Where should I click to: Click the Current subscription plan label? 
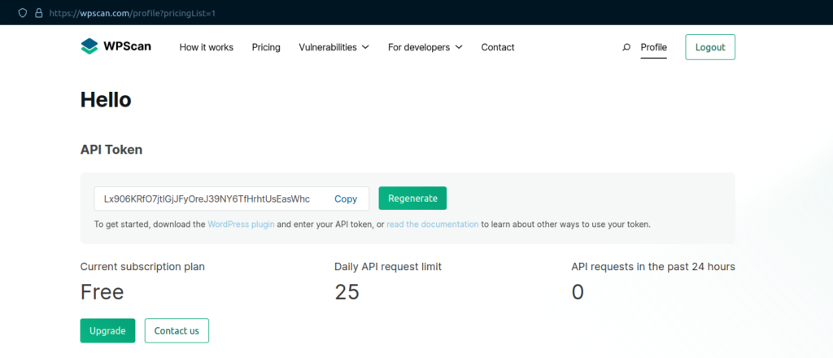(x=142, y=267)
